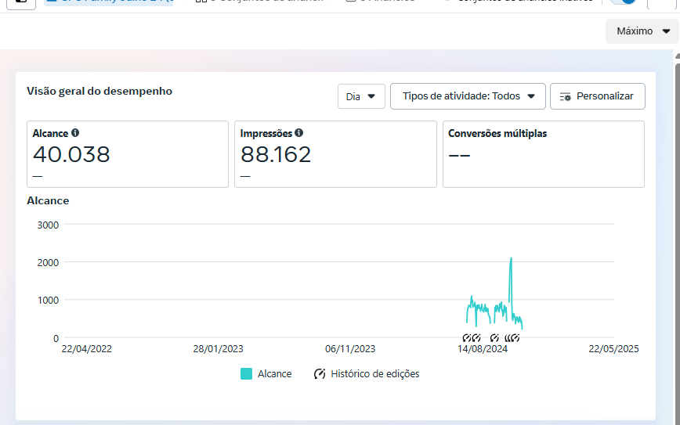Click the sliders icon on the Personalizar button
680x425 pixels.
565,96
